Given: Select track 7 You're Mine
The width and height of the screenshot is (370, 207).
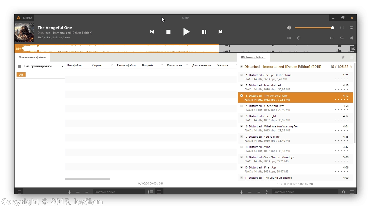Looking at the screenshot, I should 295,139.
